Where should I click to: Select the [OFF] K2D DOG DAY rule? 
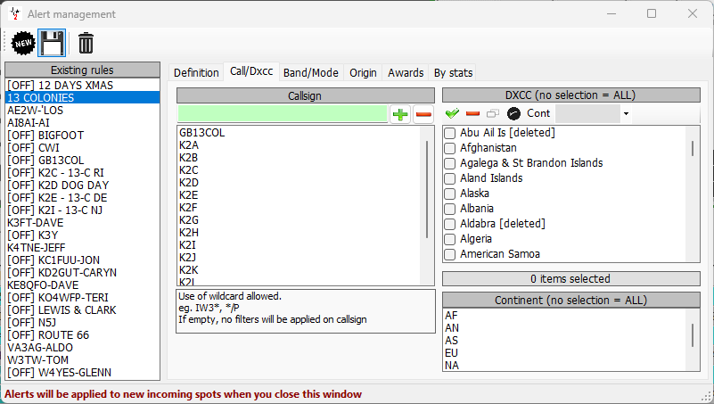[x=82, y=186]
